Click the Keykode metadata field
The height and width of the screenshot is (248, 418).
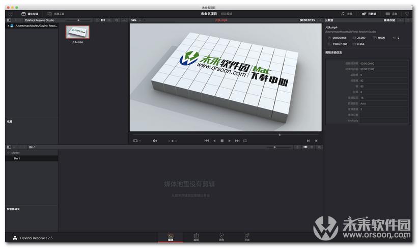(384, 121)
